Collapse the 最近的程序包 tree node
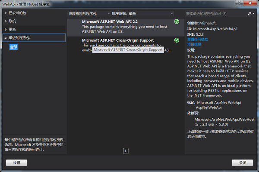259x172 pixels. [x=6, y=38]
